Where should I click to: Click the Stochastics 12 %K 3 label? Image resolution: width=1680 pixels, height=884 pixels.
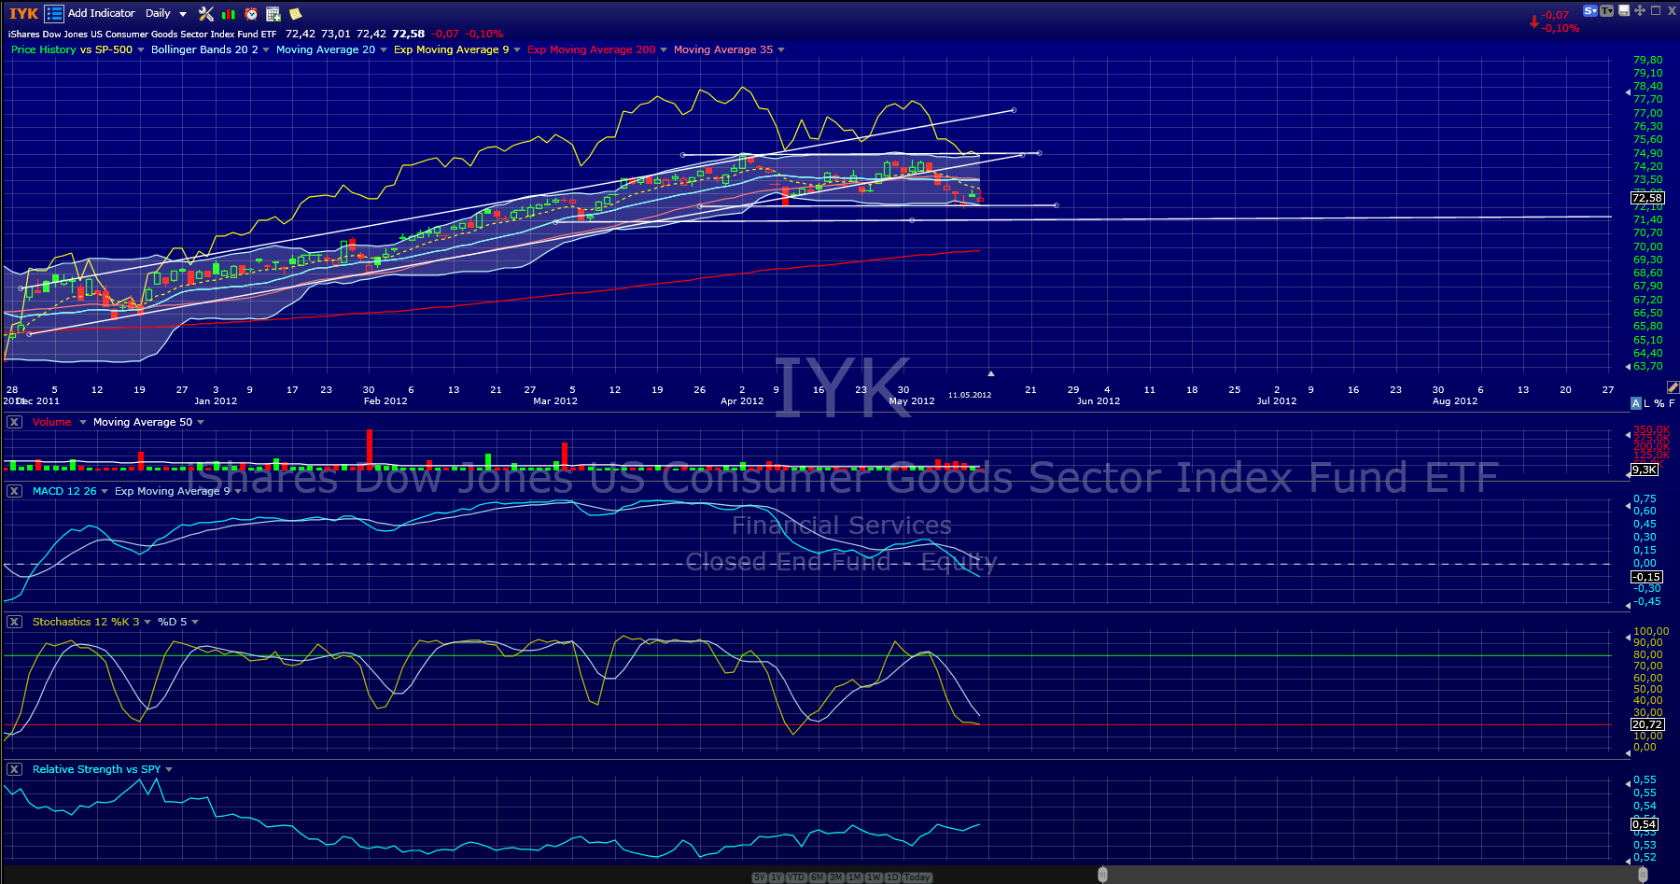[86, 622]
